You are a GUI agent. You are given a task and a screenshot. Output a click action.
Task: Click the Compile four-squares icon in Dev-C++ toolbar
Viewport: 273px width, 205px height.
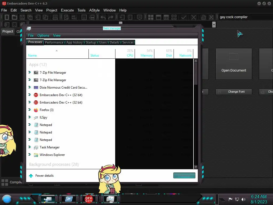[x=151, y=17]
